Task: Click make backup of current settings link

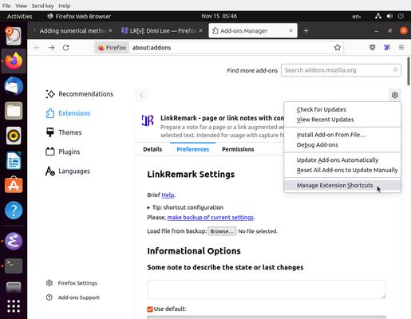Action: coord(211,218)
